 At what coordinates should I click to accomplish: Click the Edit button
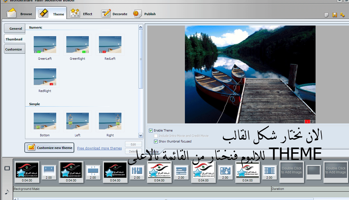(x=133, y=144)
